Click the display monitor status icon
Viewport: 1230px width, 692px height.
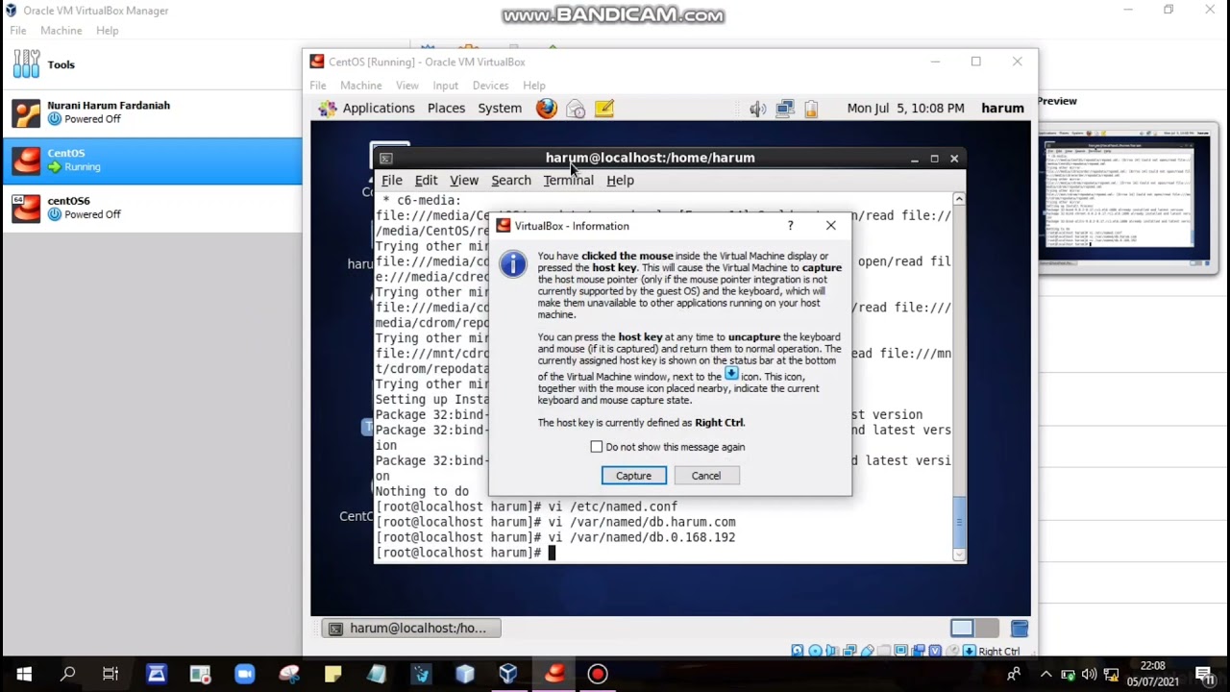tap(900, 651)
